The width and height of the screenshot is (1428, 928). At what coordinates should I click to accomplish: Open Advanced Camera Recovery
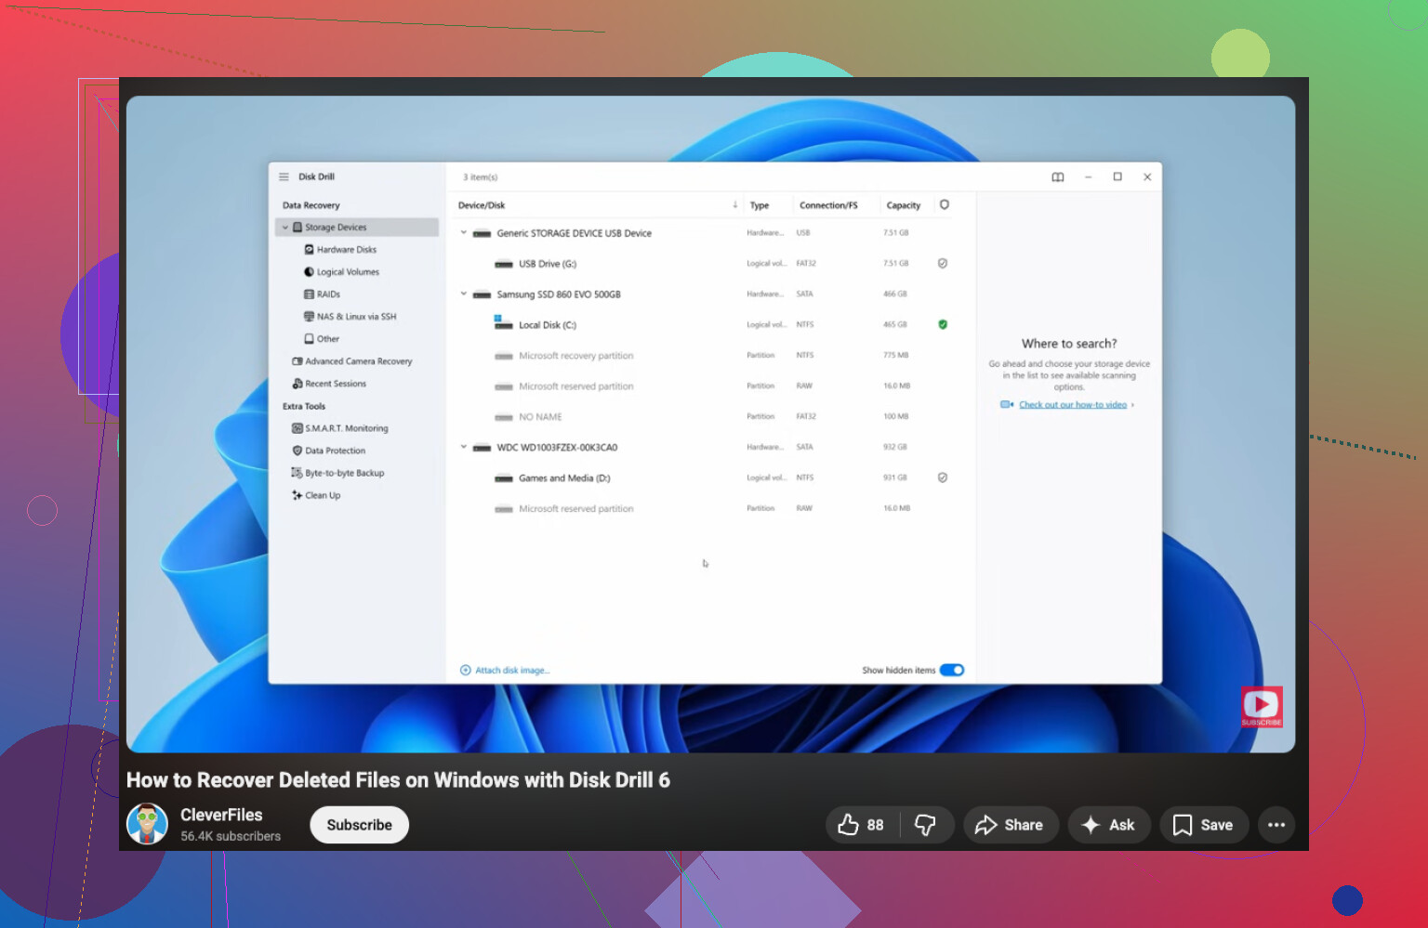tap(352, 361)
